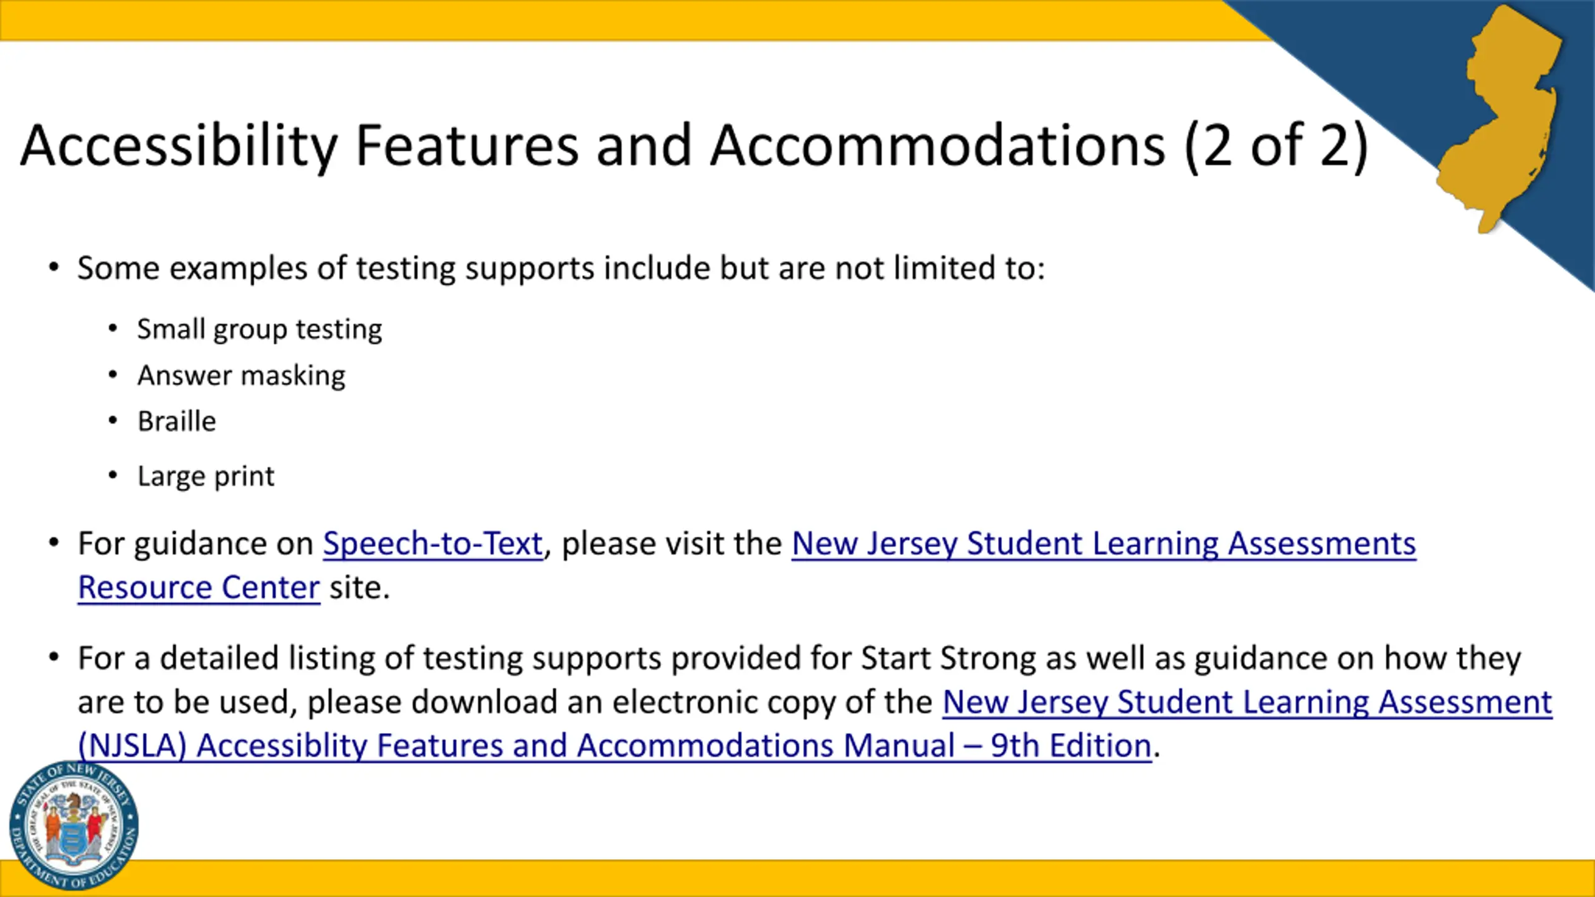Click the words Start Strong in paragraph

point(948,658)
